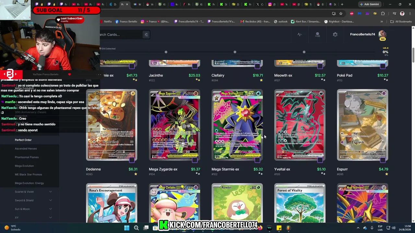
Task: Open the user profile silhouette icon
Action: point(317,35)
